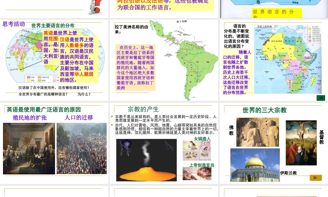328x197 pixels.
Task: Select the 拉丁美洲名称的由来 heading
Action: click(132, 29)
